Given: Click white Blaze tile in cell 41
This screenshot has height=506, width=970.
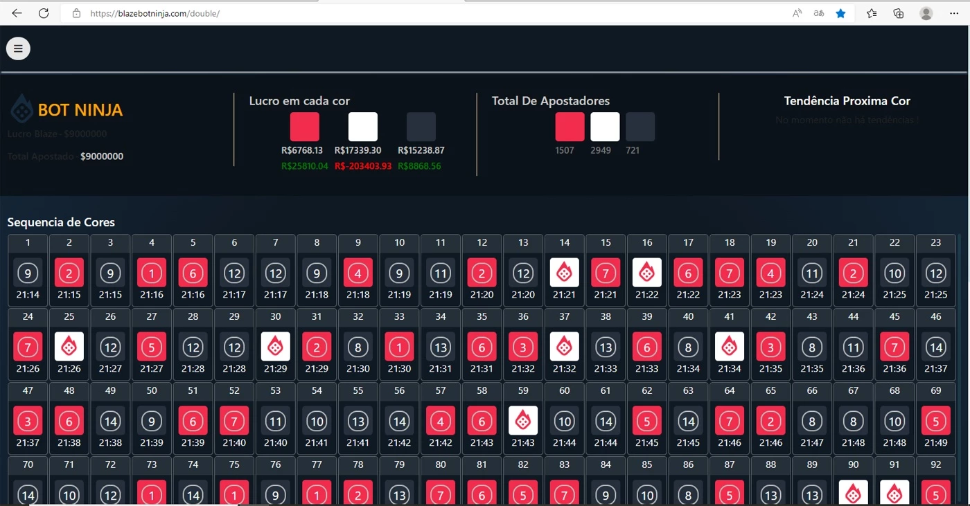Looking at the screenshot, I should click(730, 347).
